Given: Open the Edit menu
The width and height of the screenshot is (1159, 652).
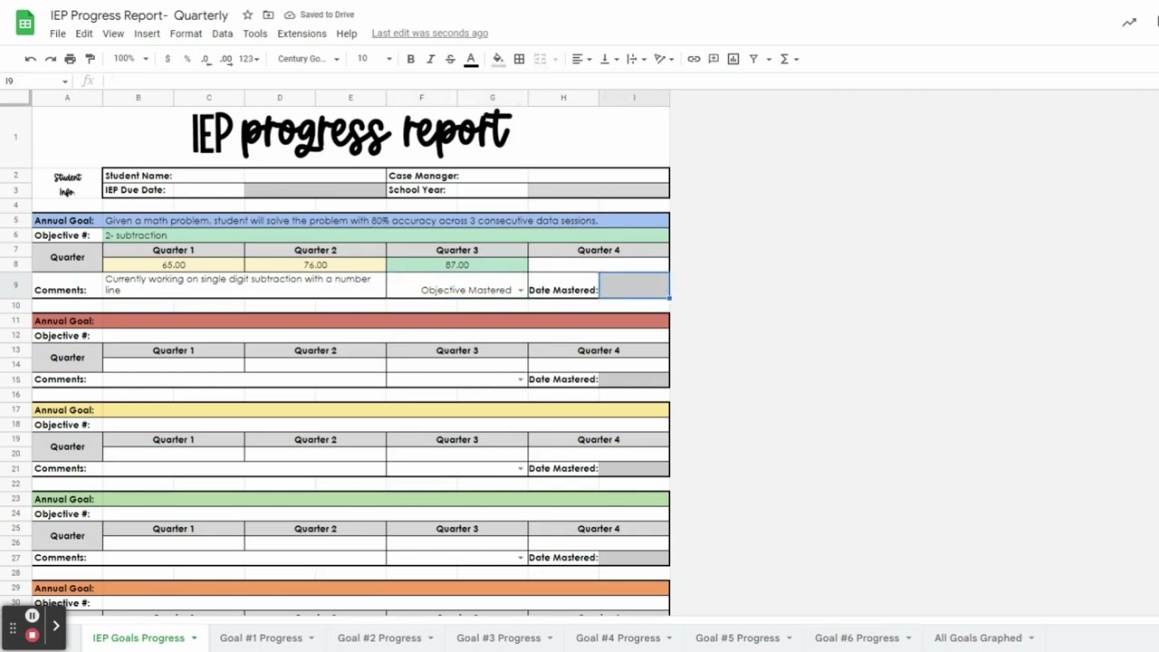Looking at the screenshot, I should pos(84,34).
